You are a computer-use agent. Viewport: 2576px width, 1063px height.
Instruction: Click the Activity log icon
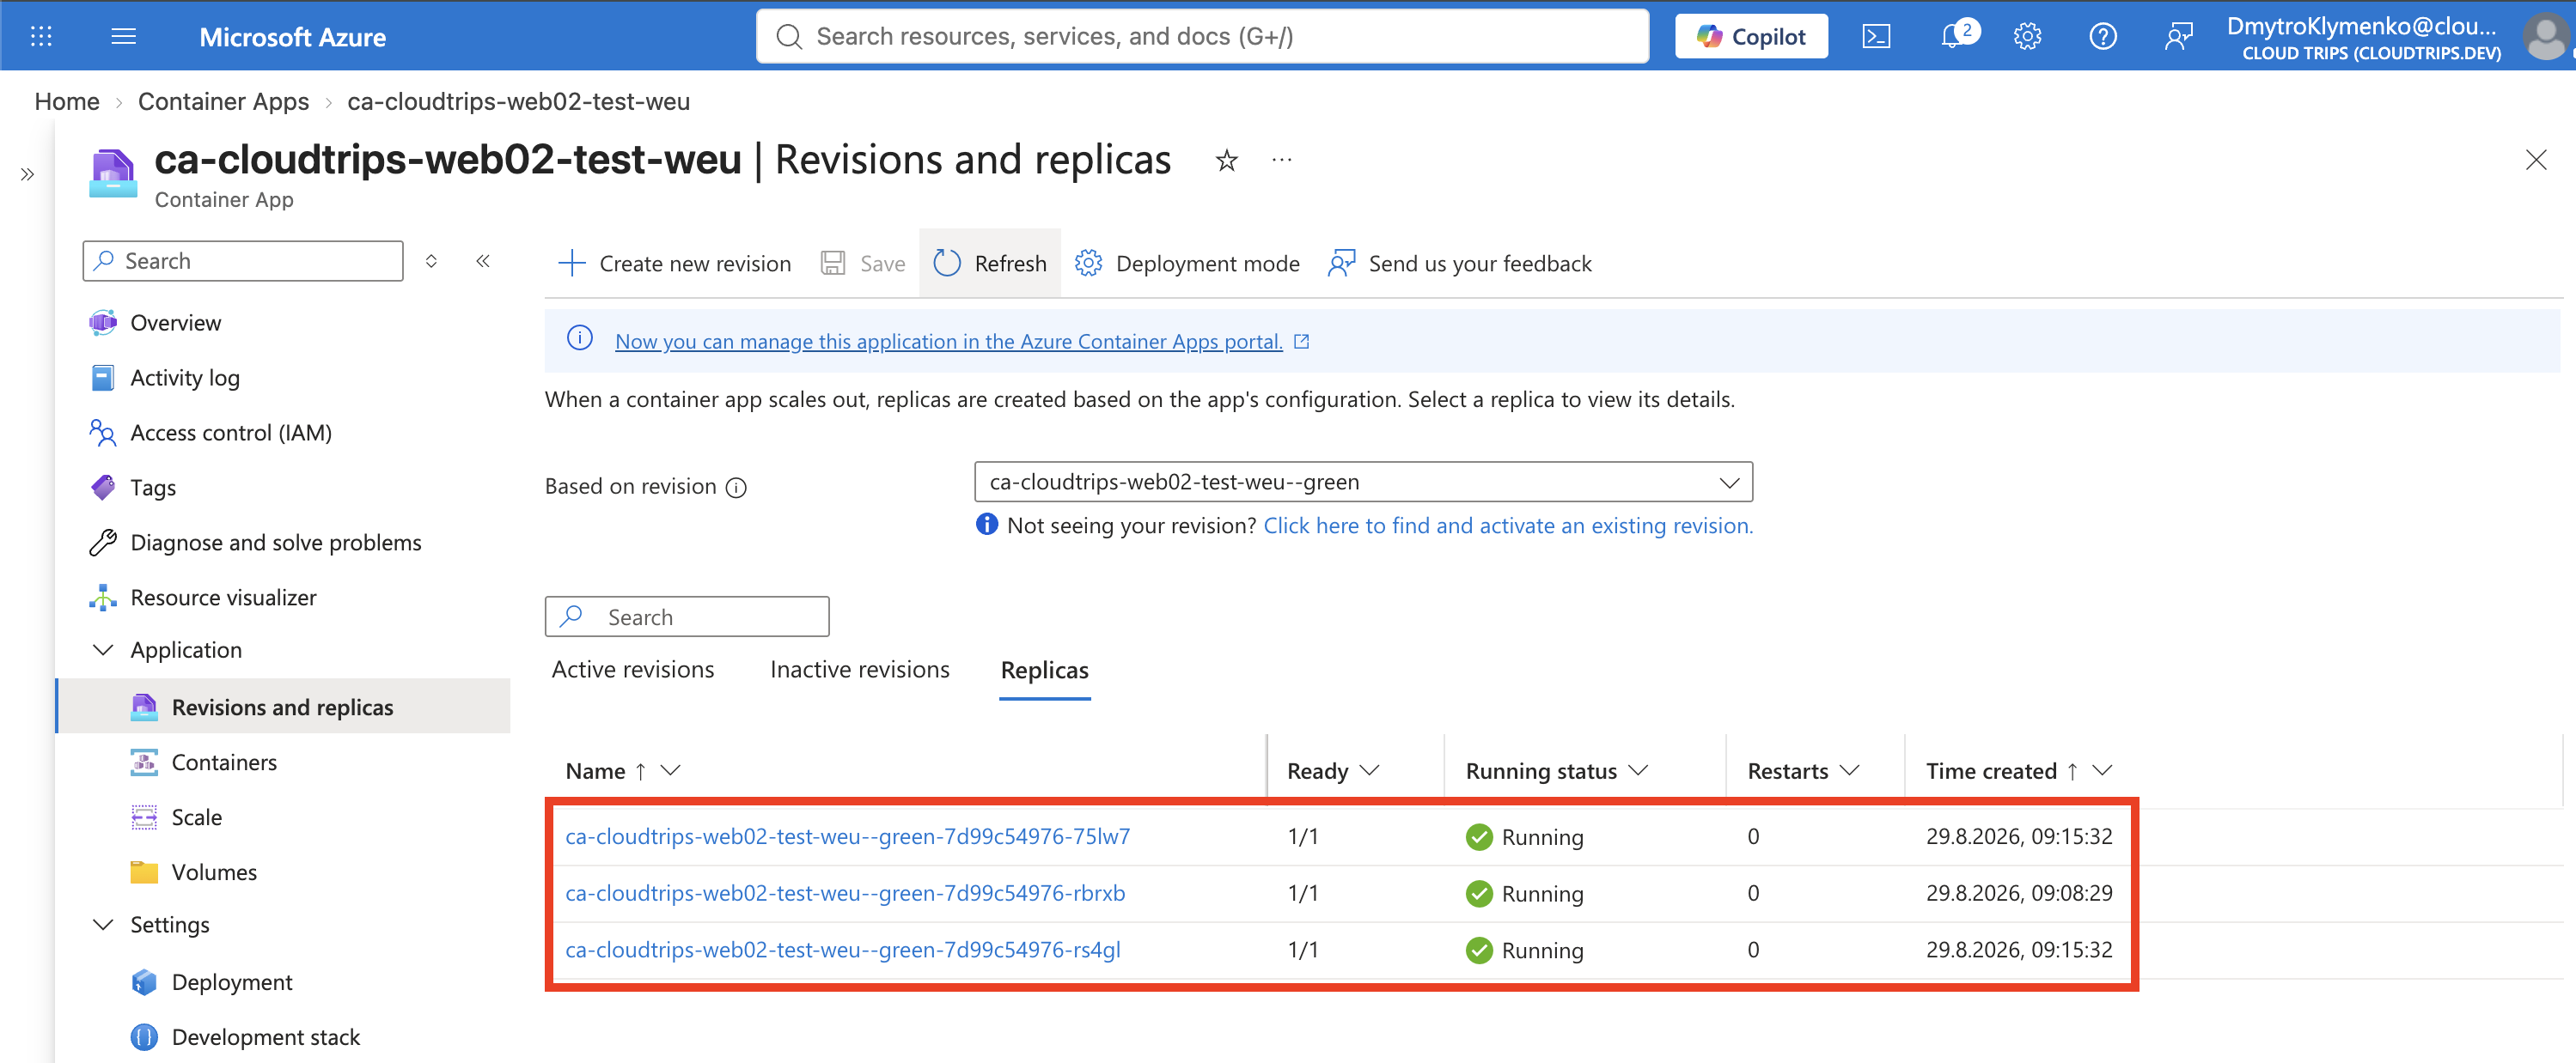(103, 378)
